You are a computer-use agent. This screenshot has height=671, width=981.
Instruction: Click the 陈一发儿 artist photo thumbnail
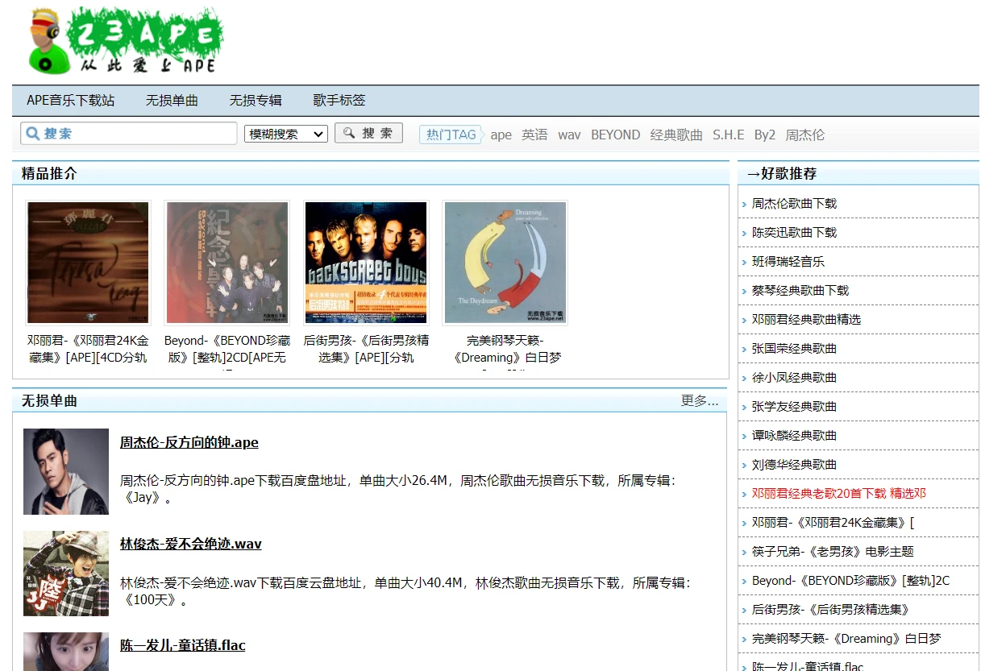[66, 651]
